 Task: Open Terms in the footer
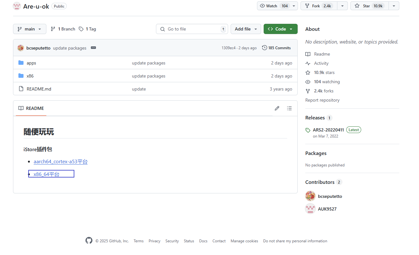point(139,241)
